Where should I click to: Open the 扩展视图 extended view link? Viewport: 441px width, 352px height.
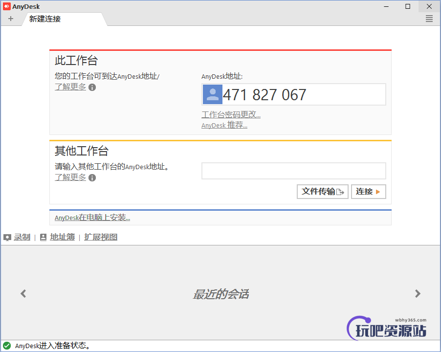pos(101,237)
